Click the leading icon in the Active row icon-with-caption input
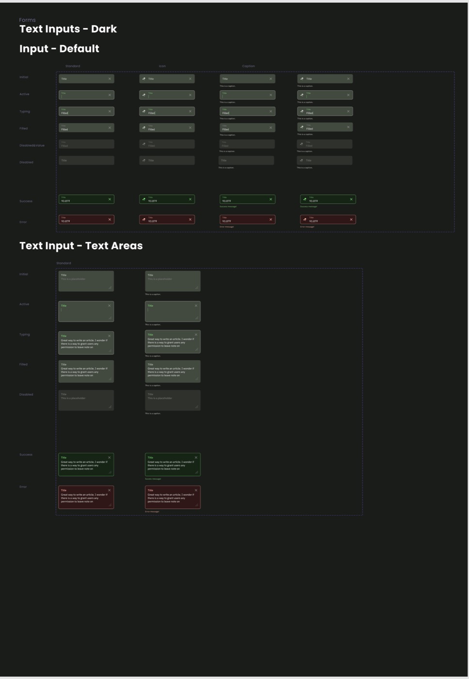 pyautogui.click(x=302, y=95)
